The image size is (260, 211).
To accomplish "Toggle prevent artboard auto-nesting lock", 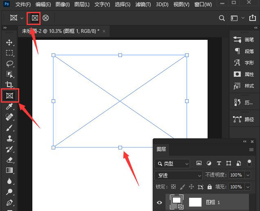I will point(201,187).
